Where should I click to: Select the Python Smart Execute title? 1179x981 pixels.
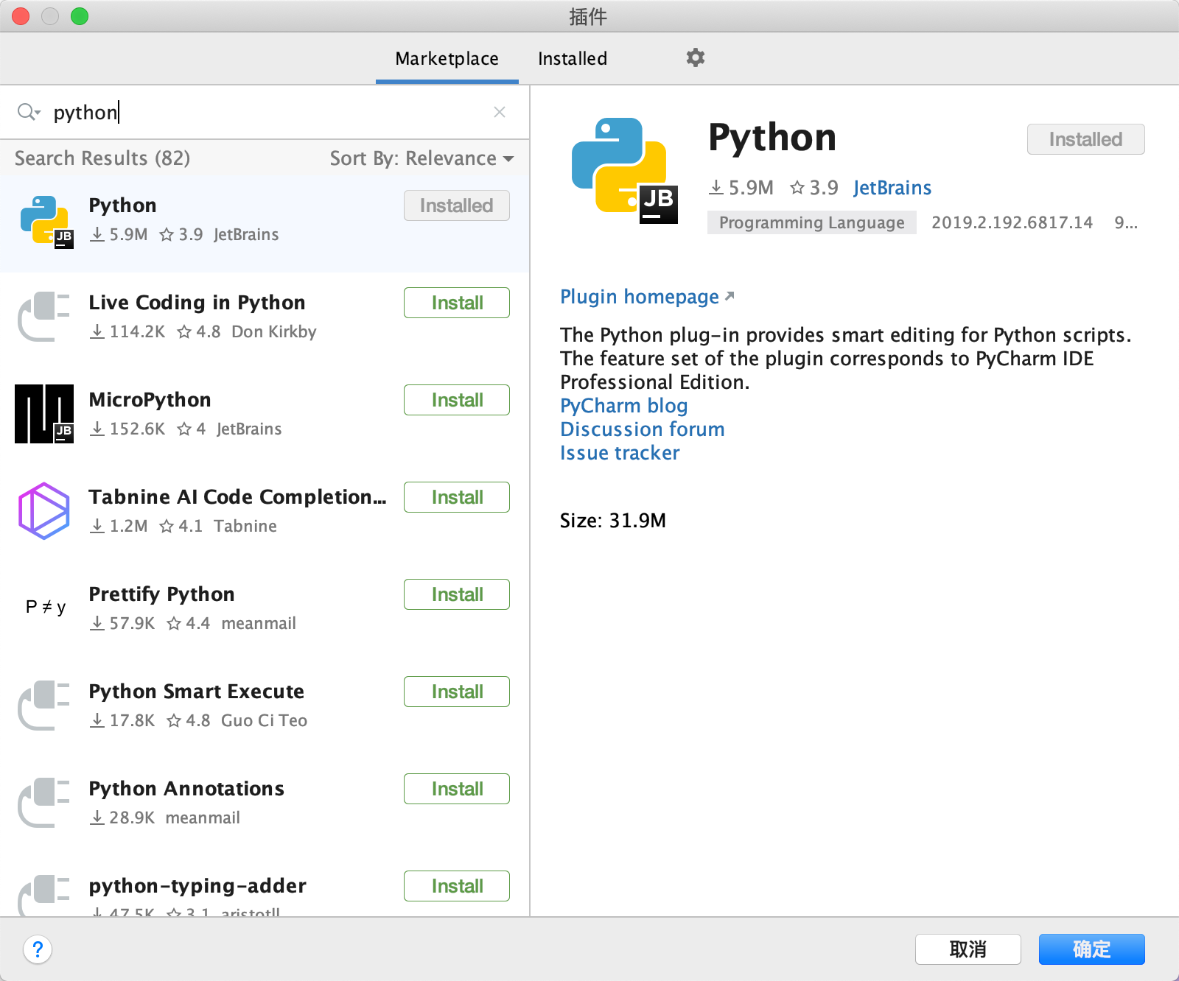point(196,692)
